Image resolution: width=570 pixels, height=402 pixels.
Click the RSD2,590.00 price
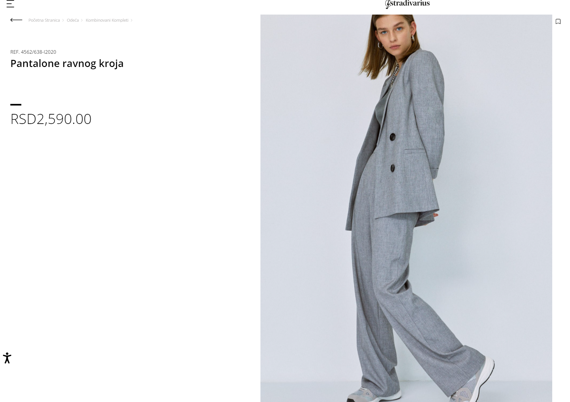point(51,119)
